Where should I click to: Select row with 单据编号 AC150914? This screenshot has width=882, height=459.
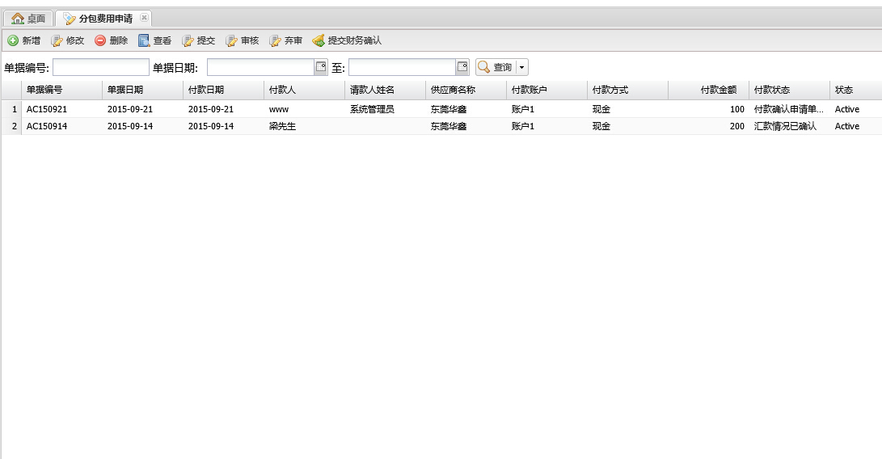[44, 126]
